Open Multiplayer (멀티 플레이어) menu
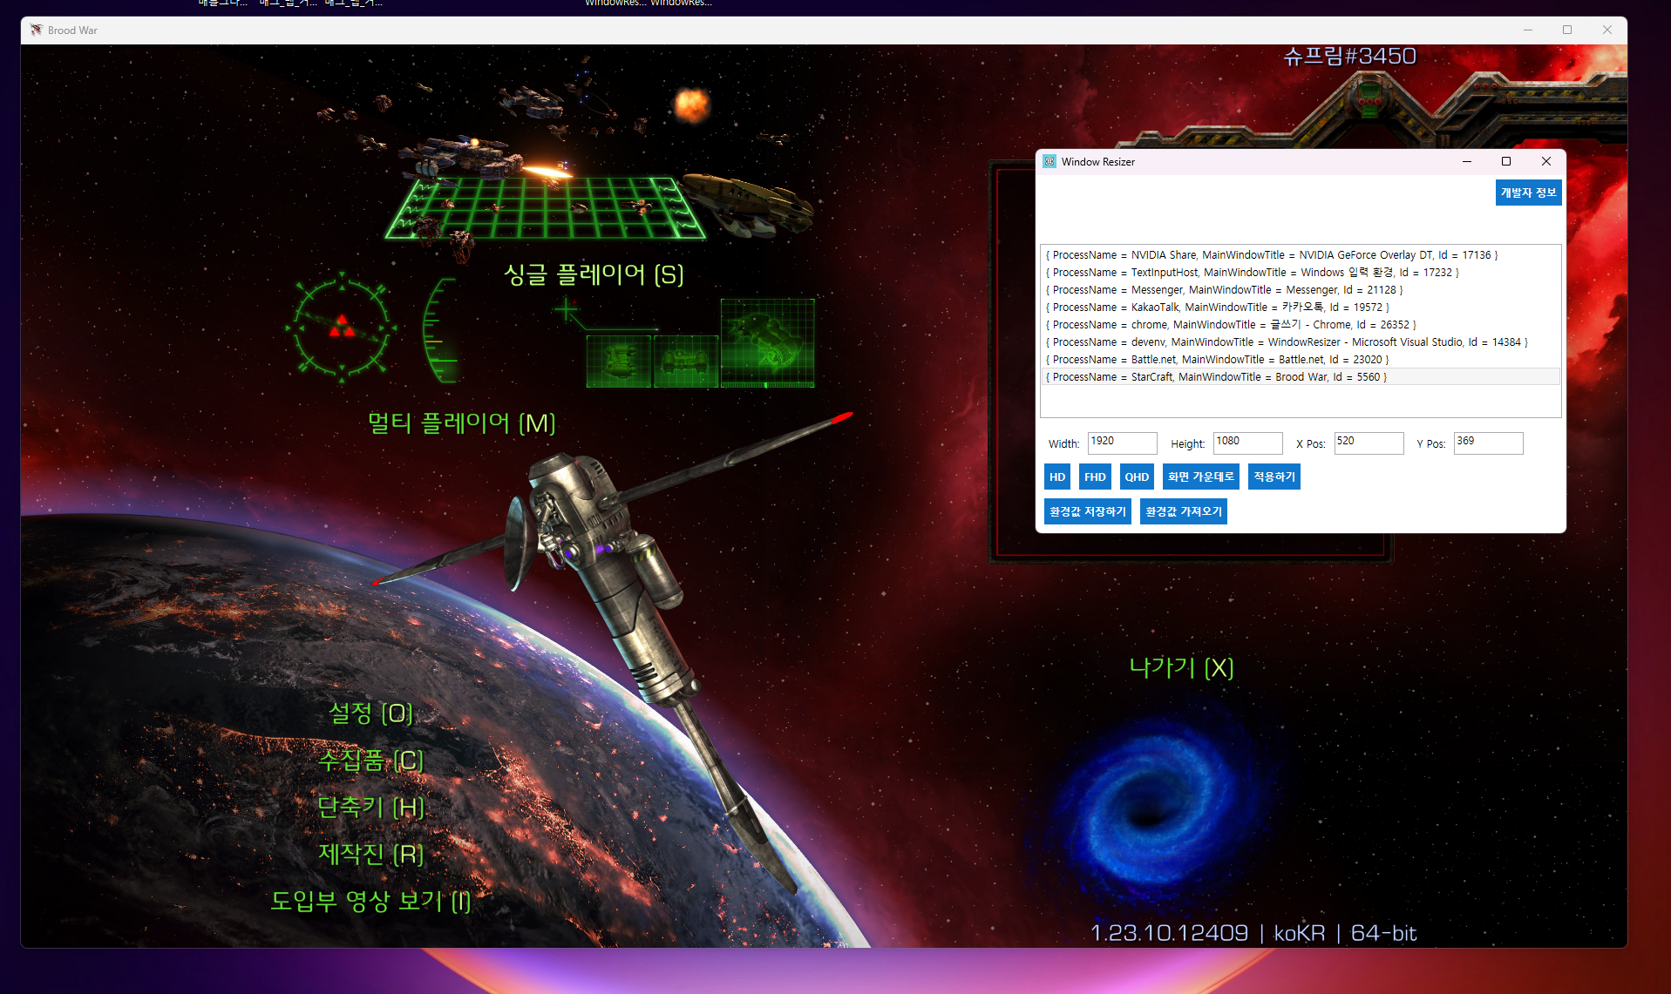1671x994 pixels. pyautogui.click(x=461, y=423)
